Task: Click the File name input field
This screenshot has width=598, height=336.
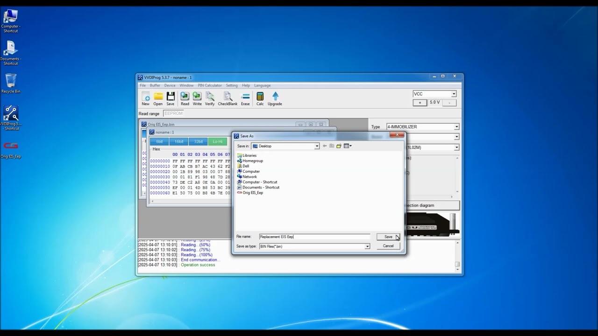Action: [314, 237]
